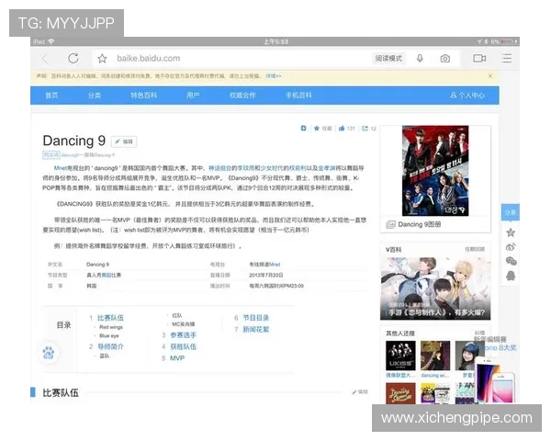Click the 收藏 star to favorite the entry

(322, 129)
